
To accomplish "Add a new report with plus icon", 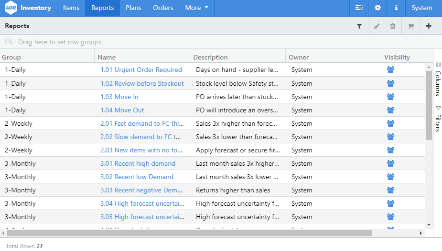I will coord(428,26).
